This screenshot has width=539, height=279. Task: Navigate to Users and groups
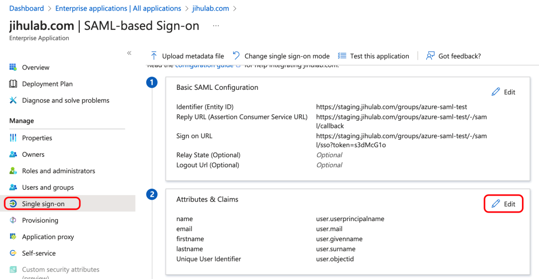click(48, 187)
